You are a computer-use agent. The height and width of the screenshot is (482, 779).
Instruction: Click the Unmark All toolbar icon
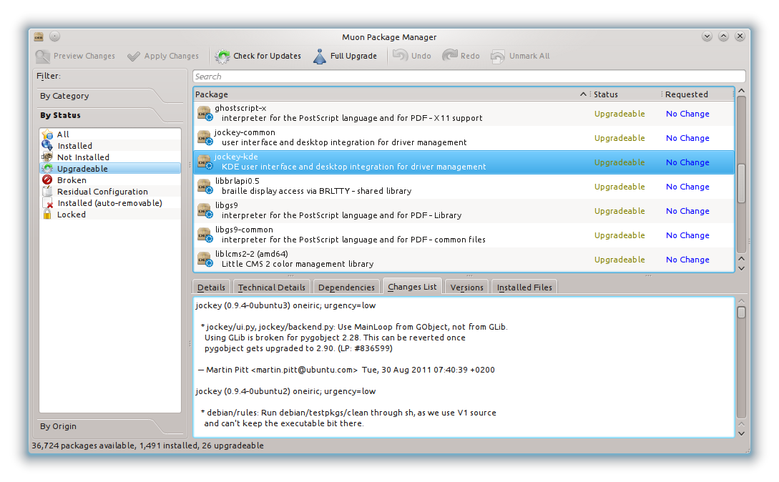498,56
